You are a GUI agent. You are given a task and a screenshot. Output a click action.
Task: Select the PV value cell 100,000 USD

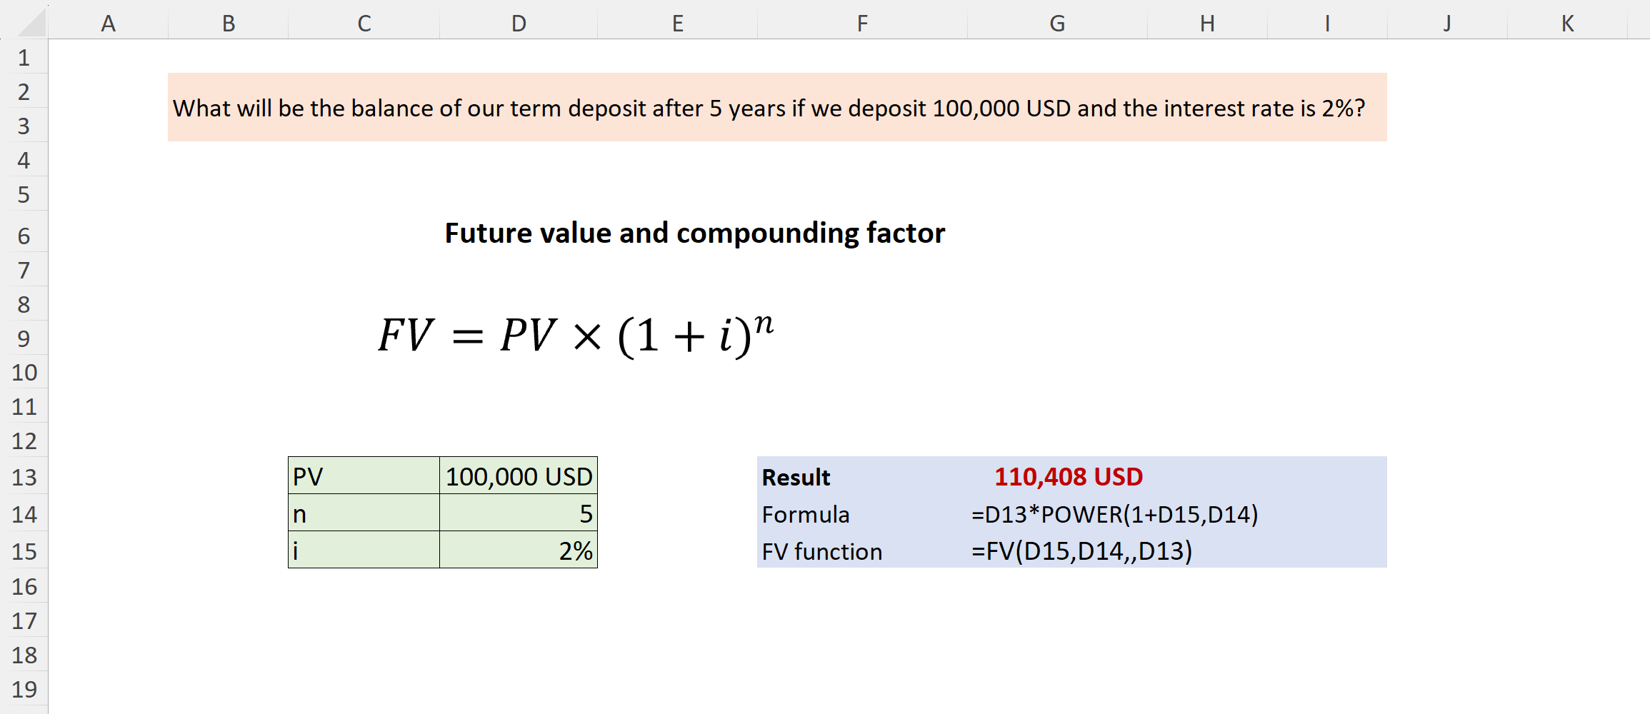click(519, 476)
